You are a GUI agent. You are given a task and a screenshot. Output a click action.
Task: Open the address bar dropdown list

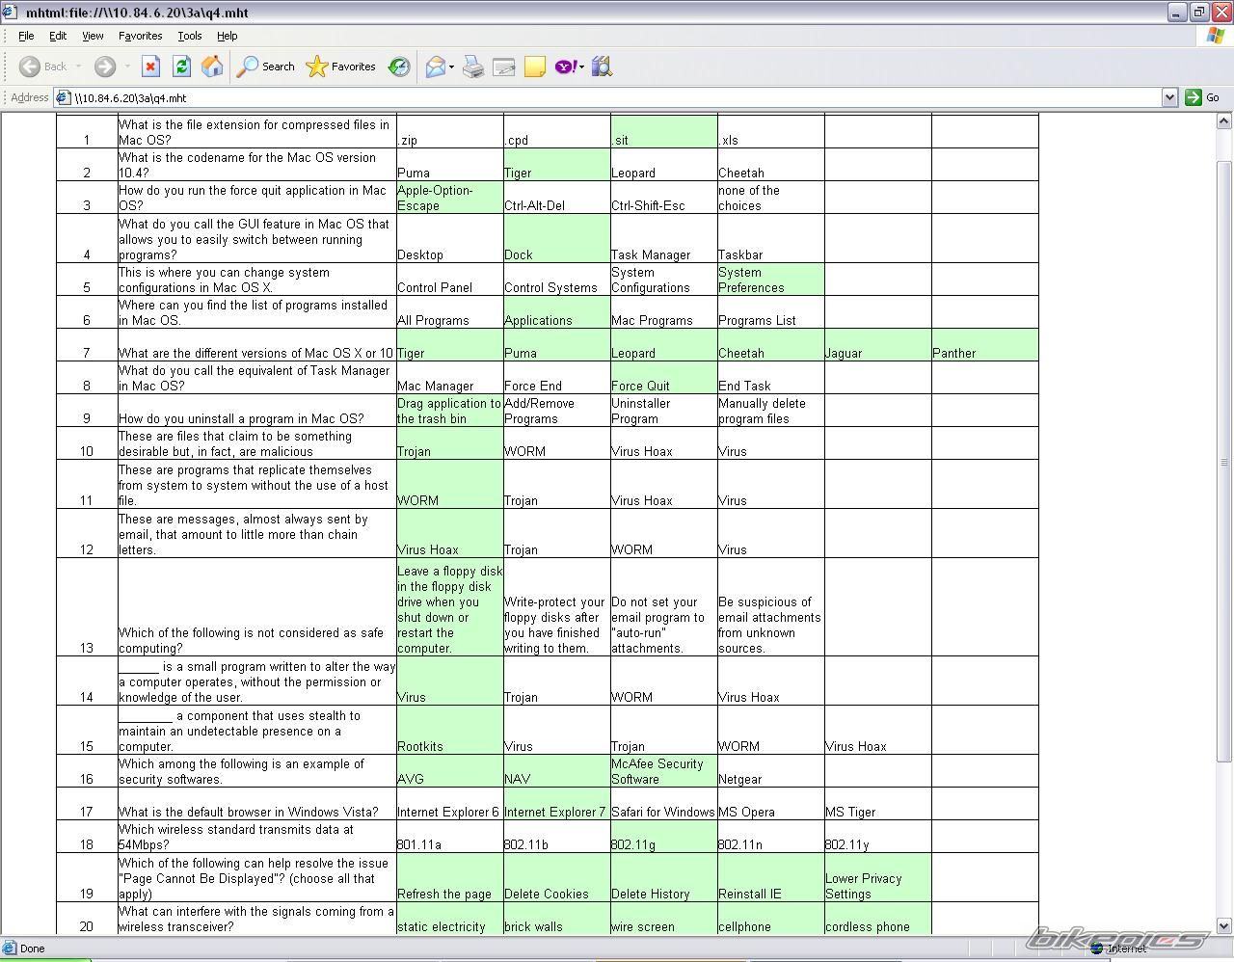tap(1169, 97)
